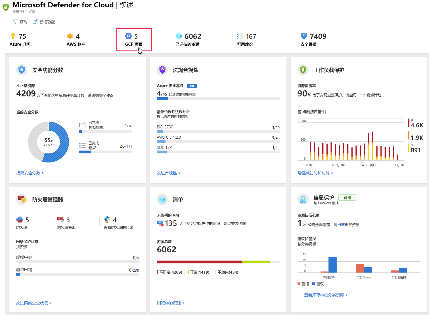
Task: Click the 新建 badge beside Azure 安全基准
Action: tap(192, 86)
